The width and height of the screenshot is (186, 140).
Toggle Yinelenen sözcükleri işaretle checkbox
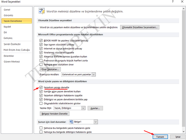tap(41, 52)
